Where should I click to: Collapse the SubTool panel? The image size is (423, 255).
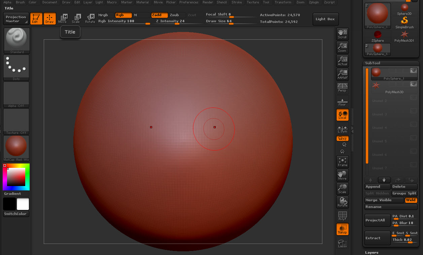374,63
